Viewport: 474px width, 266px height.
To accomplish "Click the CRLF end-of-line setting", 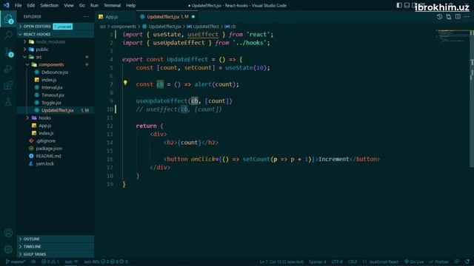I will 353,262.
